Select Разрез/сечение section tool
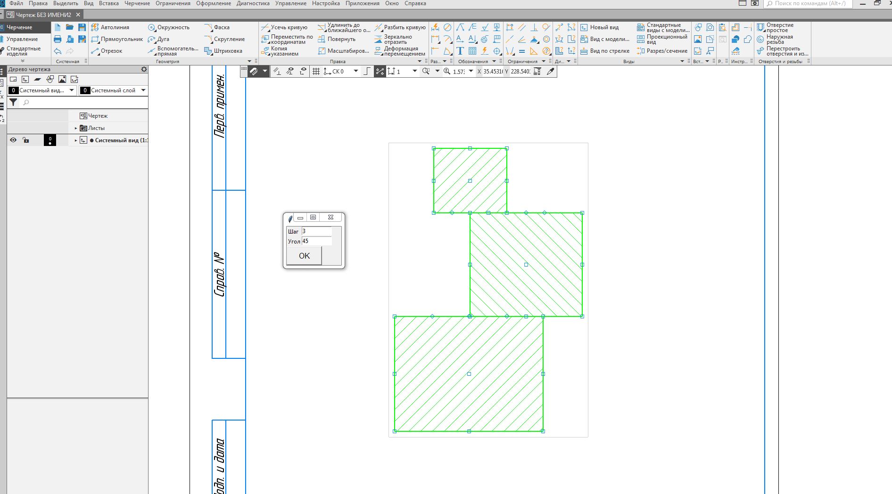Screen dimensions: 892x494 click(662, 51)
